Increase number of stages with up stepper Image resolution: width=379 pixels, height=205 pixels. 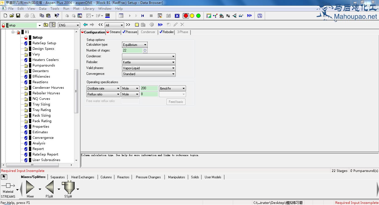tap(145, 49)
